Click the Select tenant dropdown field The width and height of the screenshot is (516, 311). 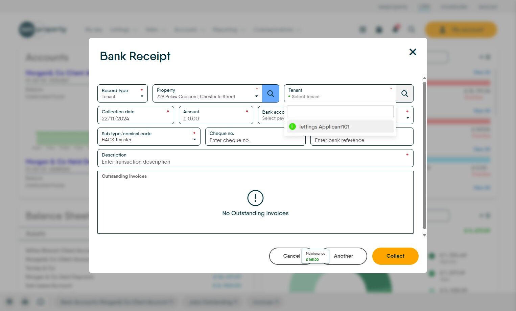click(340, 93)
